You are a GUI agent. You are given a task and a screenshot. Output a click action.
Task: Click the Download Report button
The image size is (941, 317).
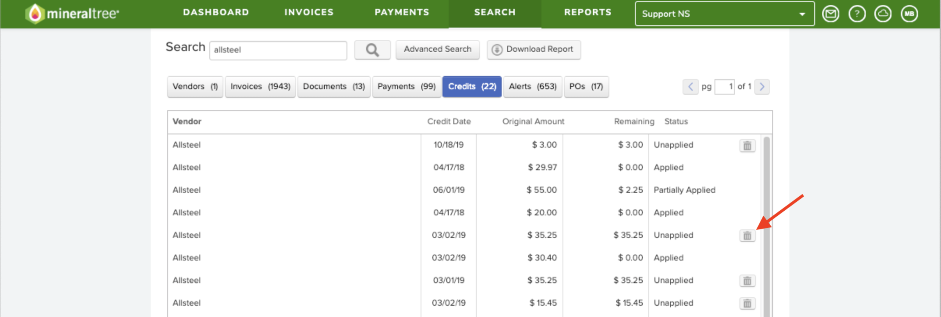(534, 49)
